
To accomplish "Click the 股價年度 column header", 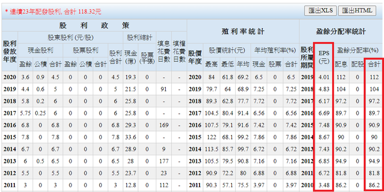I will [195, 57].
